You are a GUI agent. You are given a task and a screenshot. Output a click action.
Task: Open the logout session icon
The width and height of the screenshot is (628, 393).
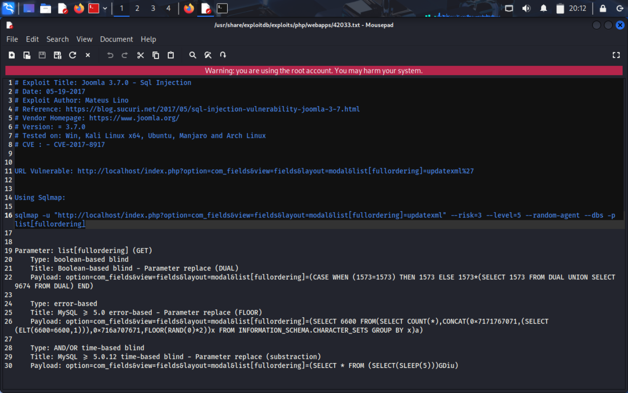(x=620, y=9)
